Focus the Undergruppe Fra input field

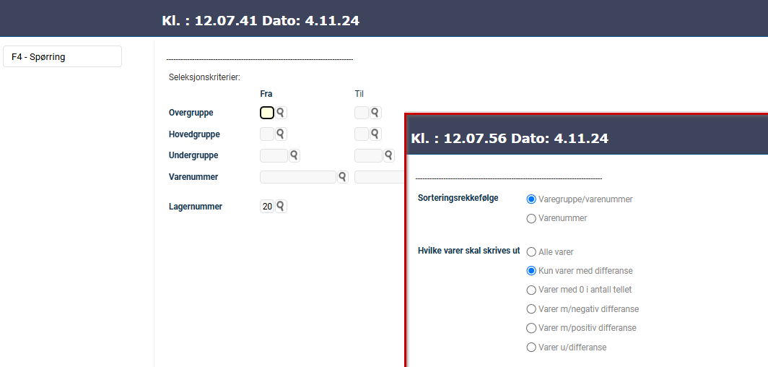coord(274,156)
